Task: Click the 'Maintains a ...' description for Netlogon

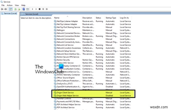Action: (88, 30)
